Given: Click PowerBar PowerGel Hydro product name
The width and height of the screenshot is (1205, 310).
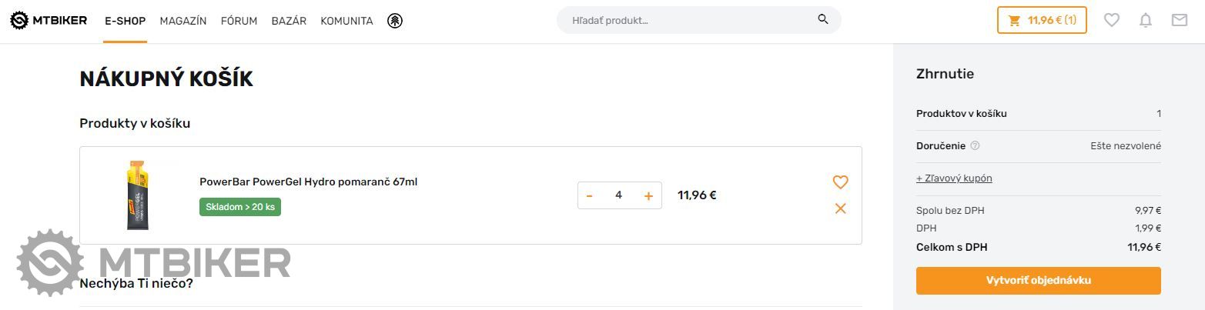Looking at the screenshot, I should pyautogui.click(x=308, y=182).
